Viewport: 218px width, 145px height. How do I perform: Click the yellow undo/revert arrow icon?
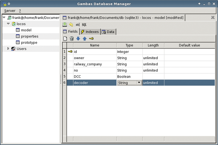coord(71,25)
